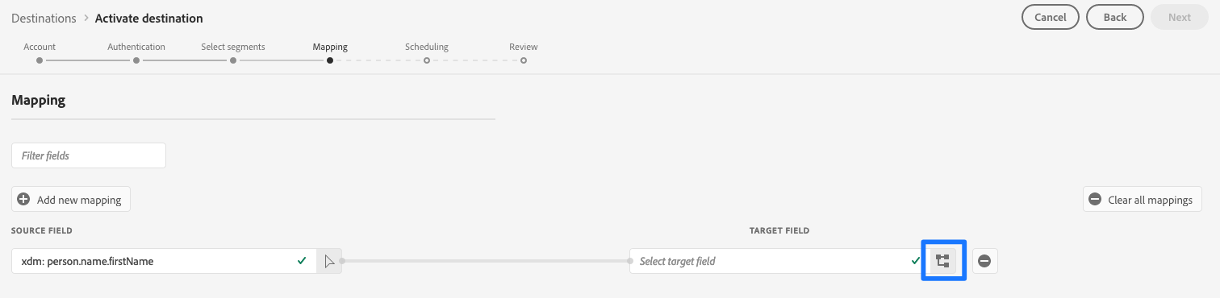
Task: Click Cancel button
Action: click(x=1051, y=17)
